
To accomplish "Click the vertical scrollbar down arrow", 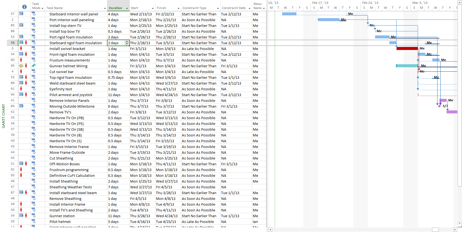I will pyautogui.click(x=460, y=223).
